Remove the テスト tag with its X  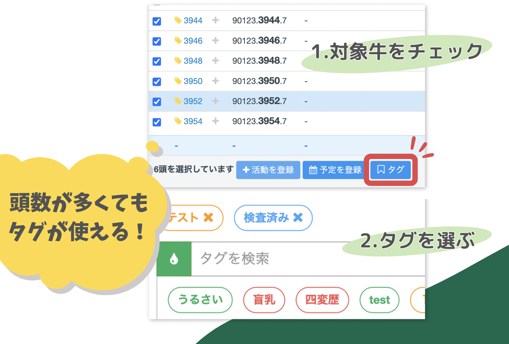click(x=208, y=217)
